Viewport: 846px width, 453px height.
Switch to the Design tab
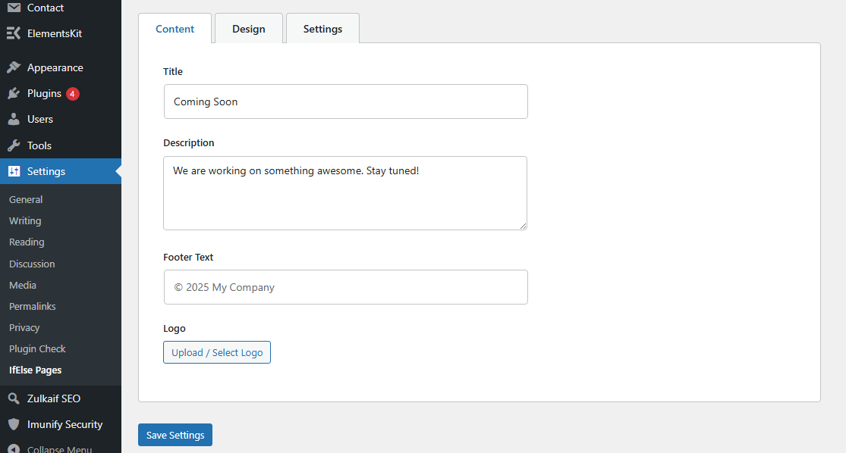point(249,29)
